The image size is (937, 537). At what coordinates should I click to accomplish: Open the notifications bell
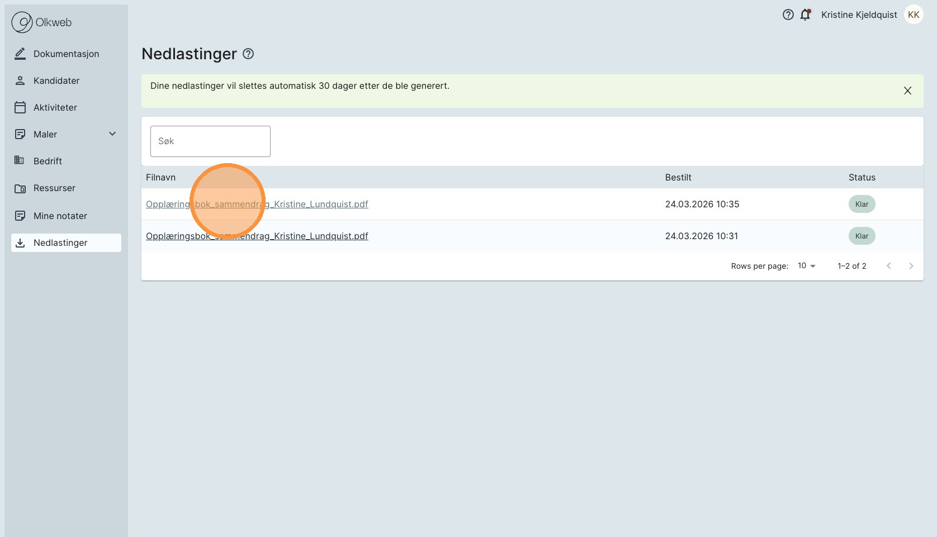805,15
